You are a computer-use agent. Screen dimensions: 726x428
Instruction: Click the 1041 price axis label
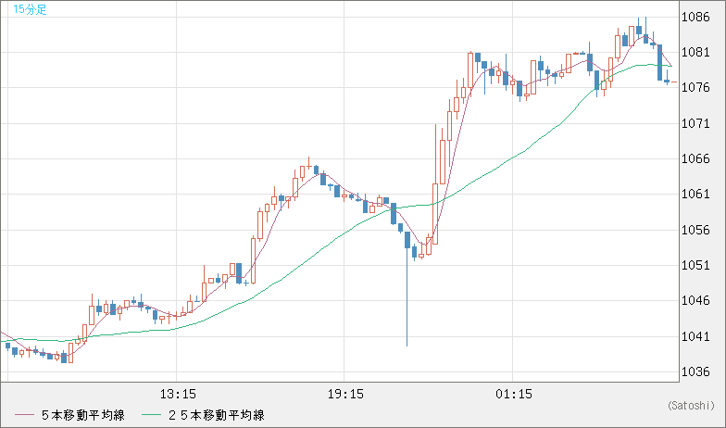click(695, 336)
